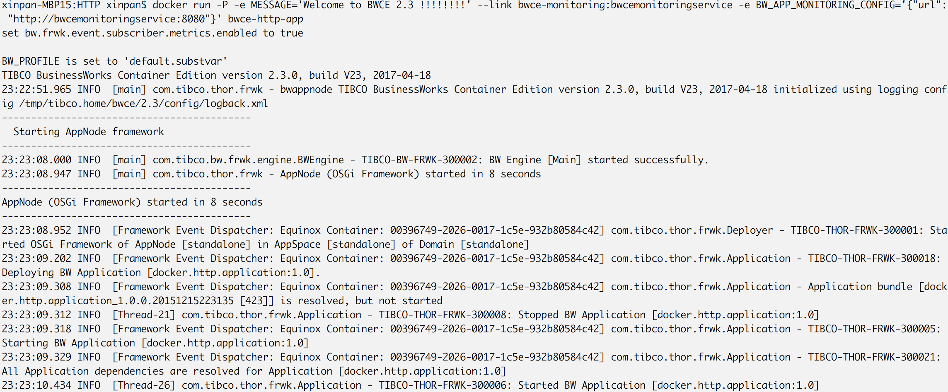Click the bwce-http-app image name
Screen dimensions: 948x392
point(265,19)
